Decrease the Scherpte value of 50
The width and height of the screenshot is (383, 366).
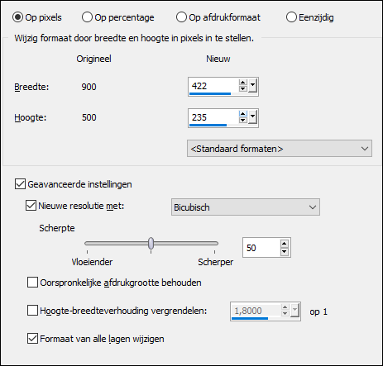coord(285,251)
